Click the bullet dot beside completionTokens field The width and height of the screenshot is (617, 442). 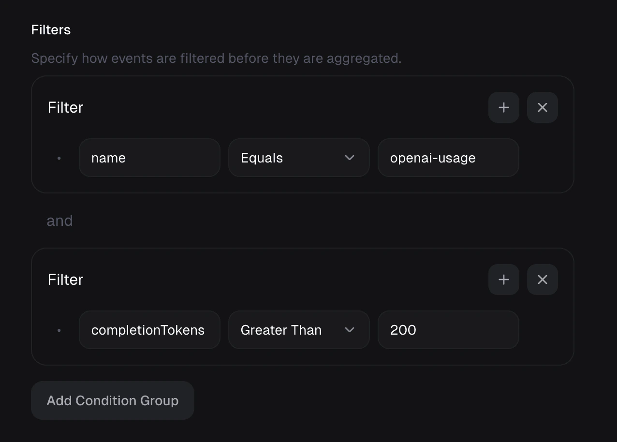[59, 330]
